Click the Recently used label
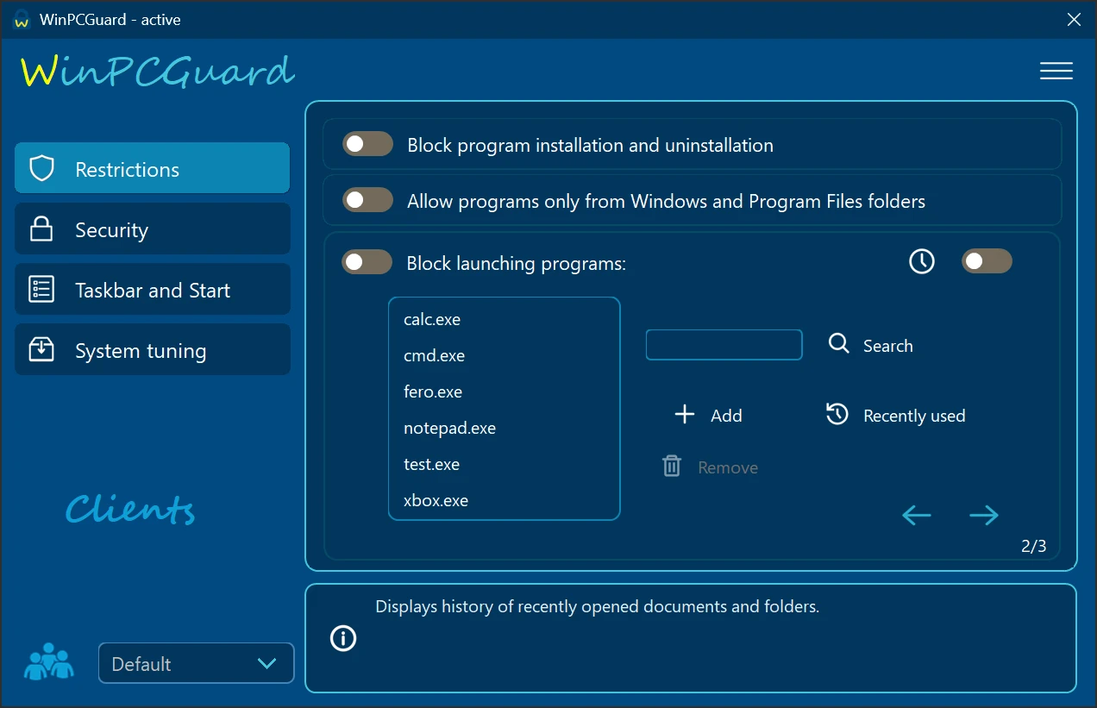This screenshot has height=708, width=1097. (914, 417)
